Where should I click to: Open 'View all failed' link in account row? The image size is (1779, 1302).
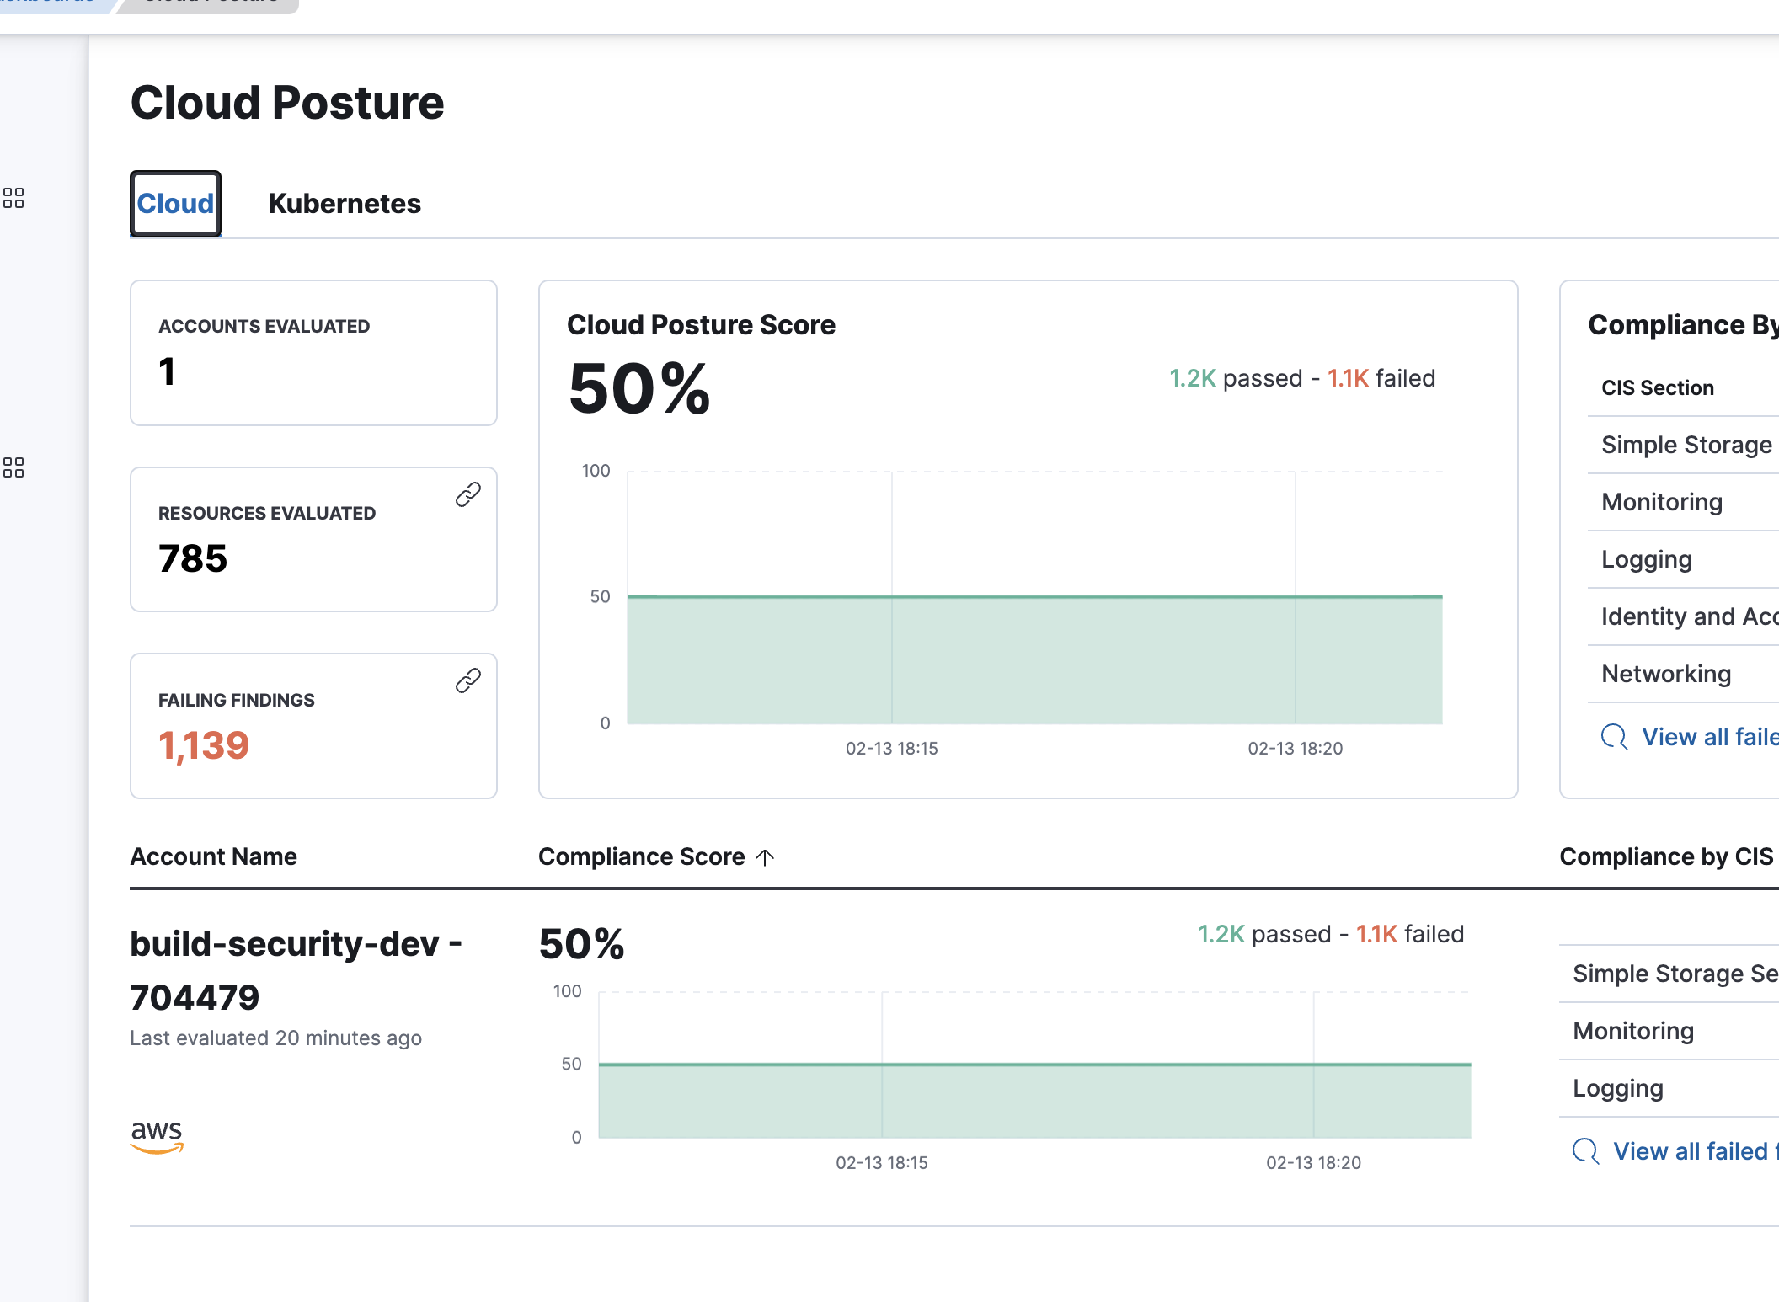1685,1151
